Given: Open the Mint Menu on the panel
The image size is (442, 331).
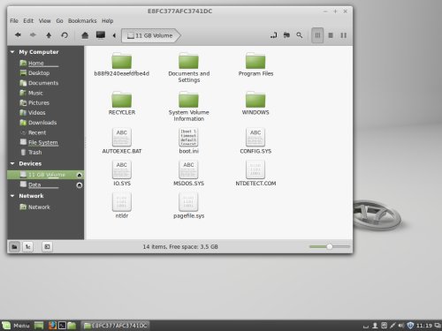Looking at the screenshot, I should click(16, 326).
